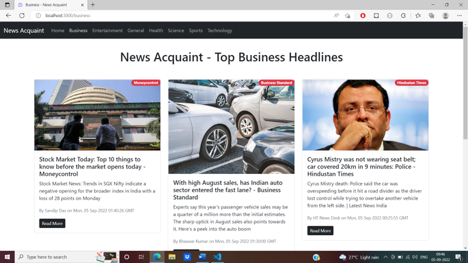Show hidden system tray icons
The image size is (468, 263).
tap(386, 257)
